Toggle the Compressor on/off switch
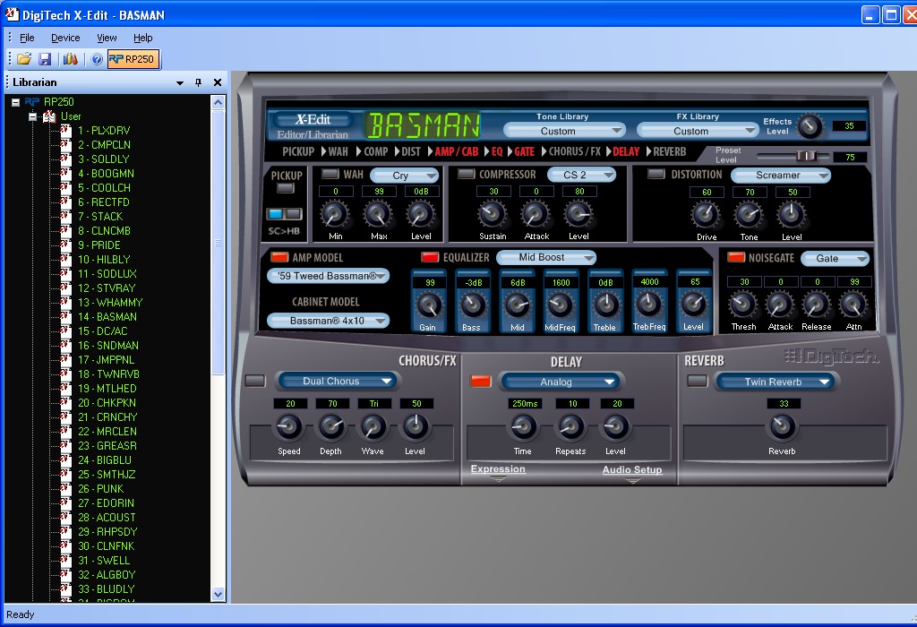Viewport: 917px width, 627px height. click(466, 174)
